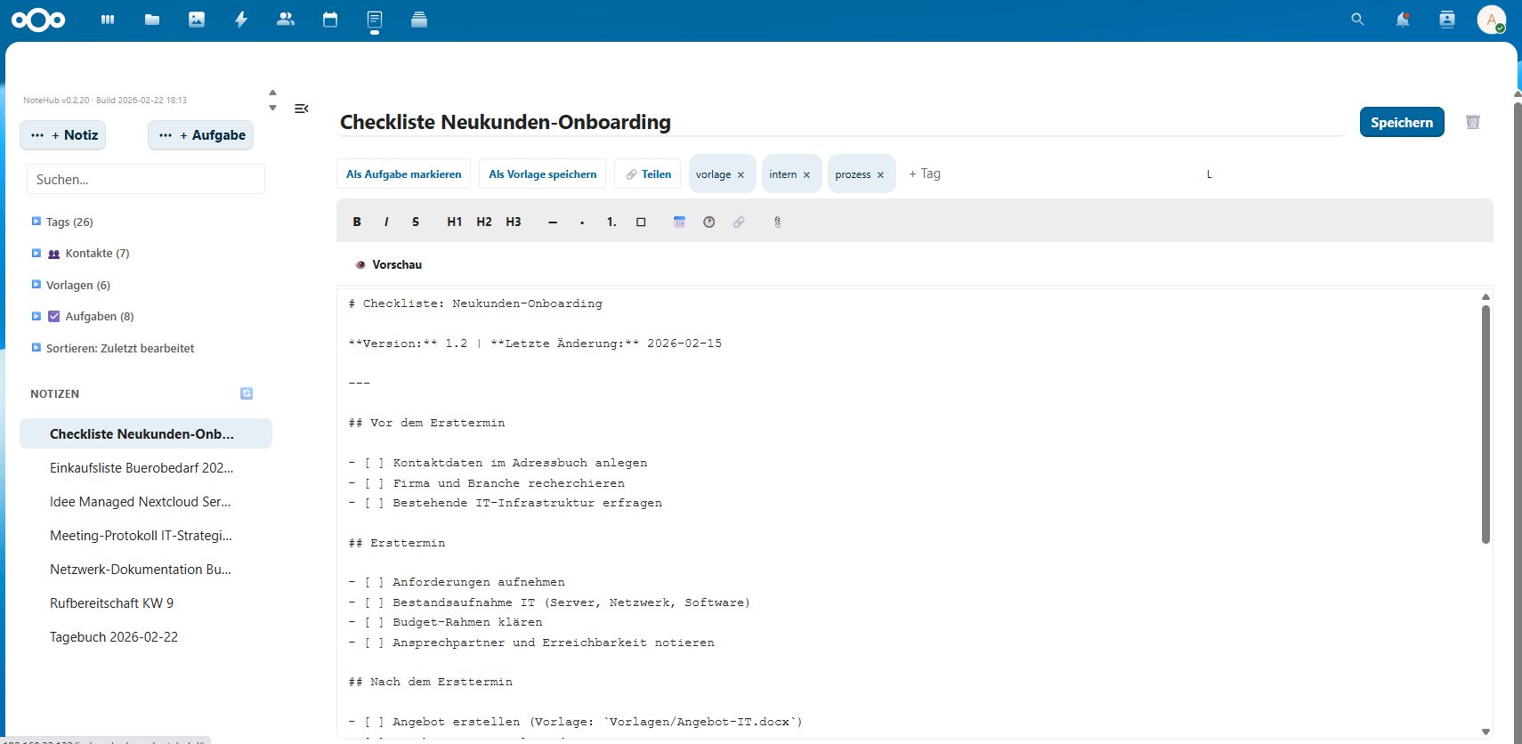Remove the 'intern' tag
The height and width of the screenshot is (744, 1522).
(x=806, y=175)
